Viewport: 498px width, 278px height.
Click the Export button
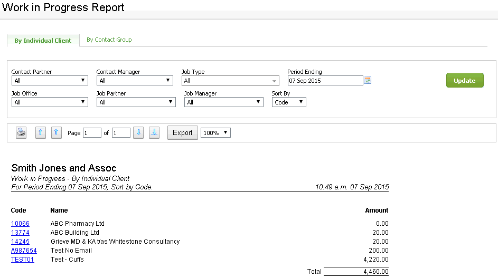(183, 132)
